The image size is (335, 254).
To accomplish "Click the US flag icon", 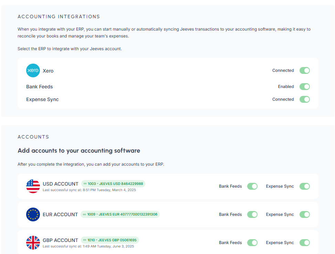I will click(33, 186).
